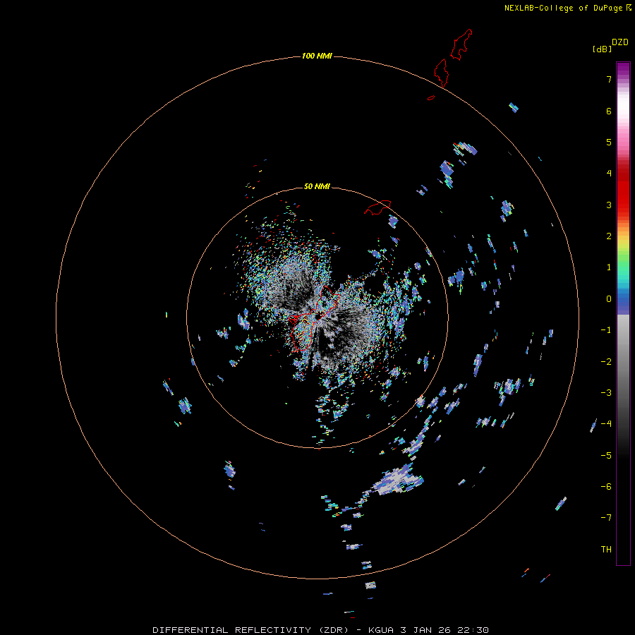
Task: Click the 5 dB legend tick label
Action: pyautogui.click(x=609, y=142)
